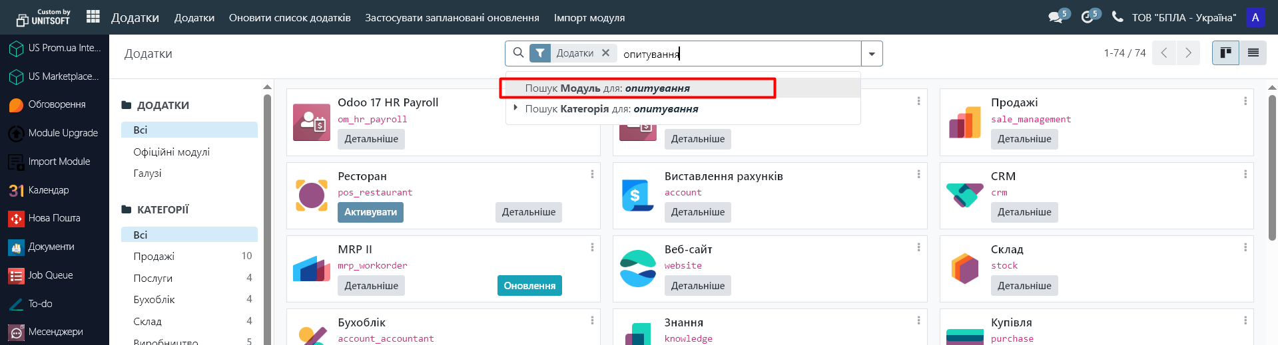The width and height of the screenshot is (1278, 345).
Task: Open the Календар app icon
Action: click(17, 190)
